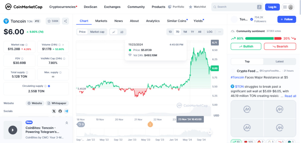Image resolution: width=301 pixels, height=143 pixels.
Task: Collapse the CoinBites panel with chevrons
Action: pos(67,123)
